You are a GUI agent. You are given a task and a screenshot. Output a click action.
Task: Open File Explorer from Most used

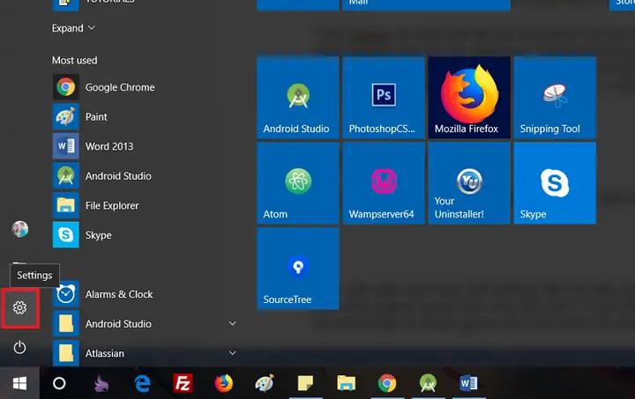95,205
